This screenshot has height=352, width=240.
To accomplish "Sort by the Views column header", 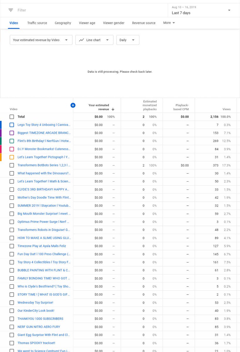I will pos(227,109).
